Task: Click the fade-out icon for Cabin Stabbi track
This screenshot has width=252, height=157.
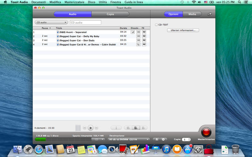Action: 138,44
